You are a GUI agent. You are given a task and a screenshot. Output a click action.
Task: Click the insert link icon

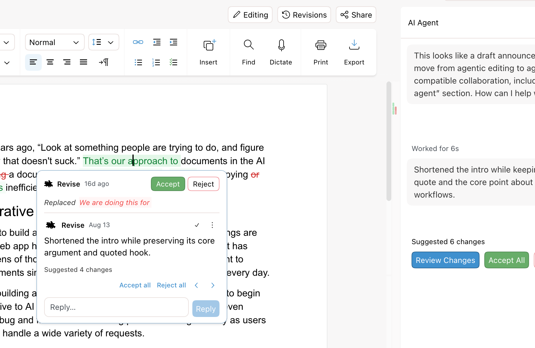click(138, 42)
